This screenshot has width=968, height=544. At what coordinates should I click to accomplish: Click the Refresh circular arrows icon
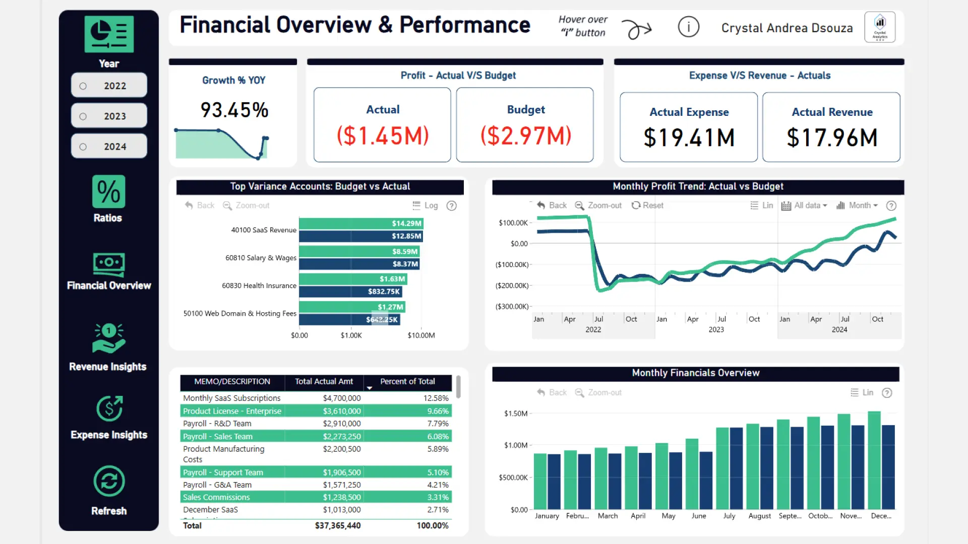point(109,481)
